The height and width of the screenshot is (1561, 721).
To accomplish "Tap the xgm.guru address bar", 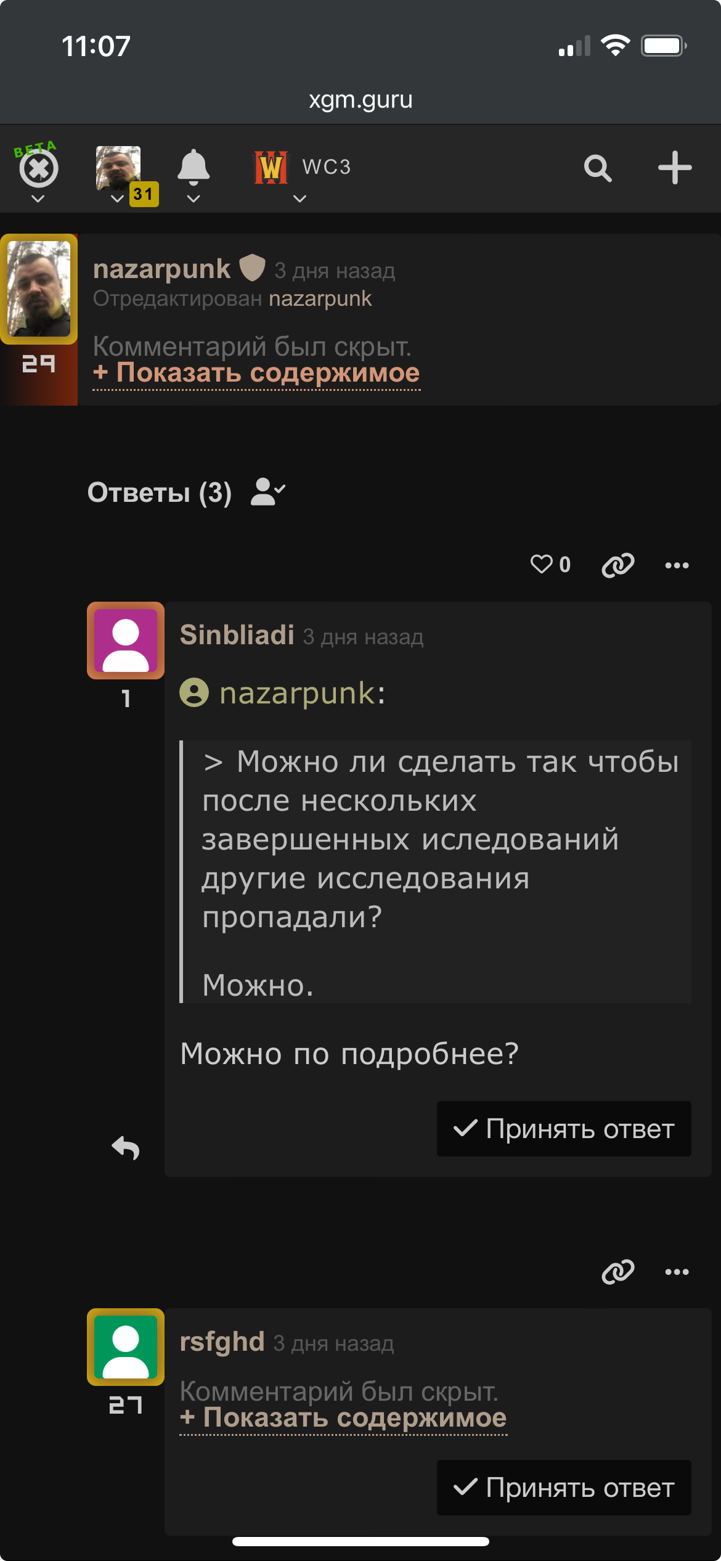I will pos(360,100).
